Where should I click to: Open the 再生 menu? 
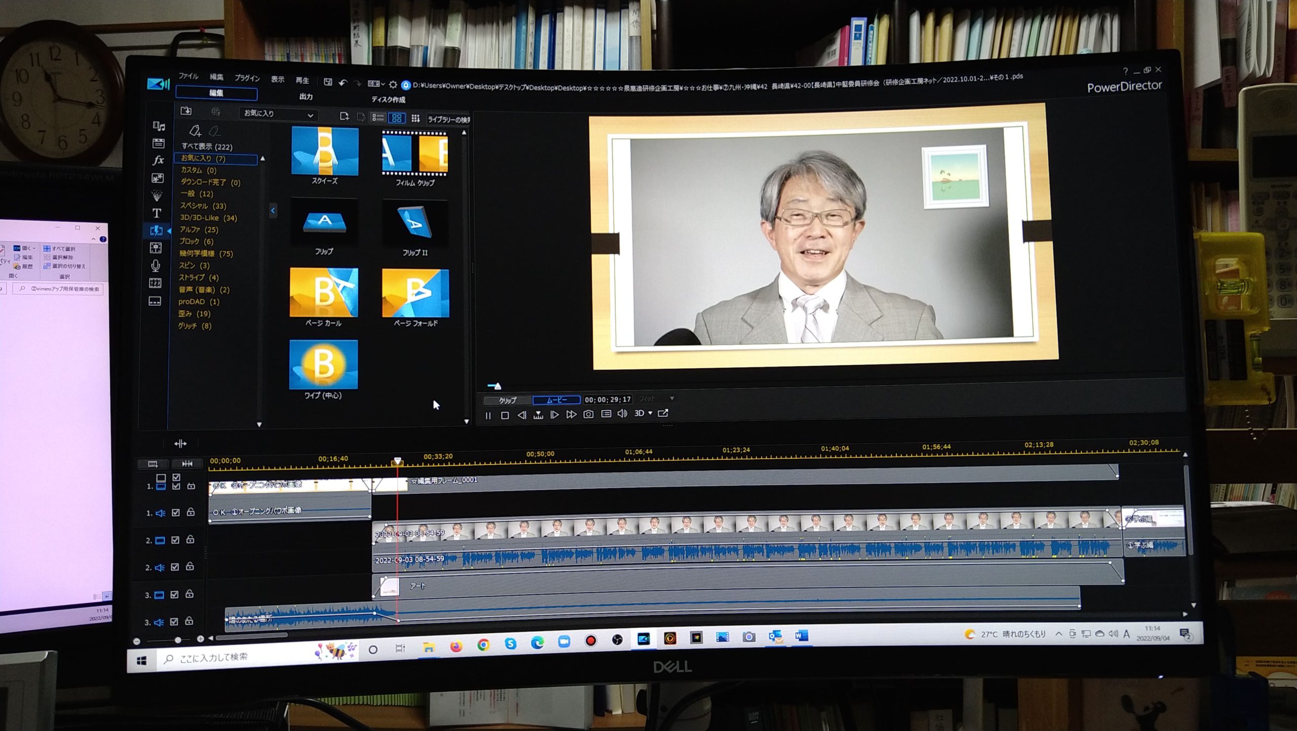click(x=302, y=80)
